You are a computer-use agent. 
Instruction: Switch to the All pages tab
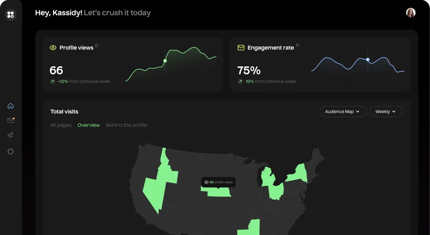tap(61, 125)
